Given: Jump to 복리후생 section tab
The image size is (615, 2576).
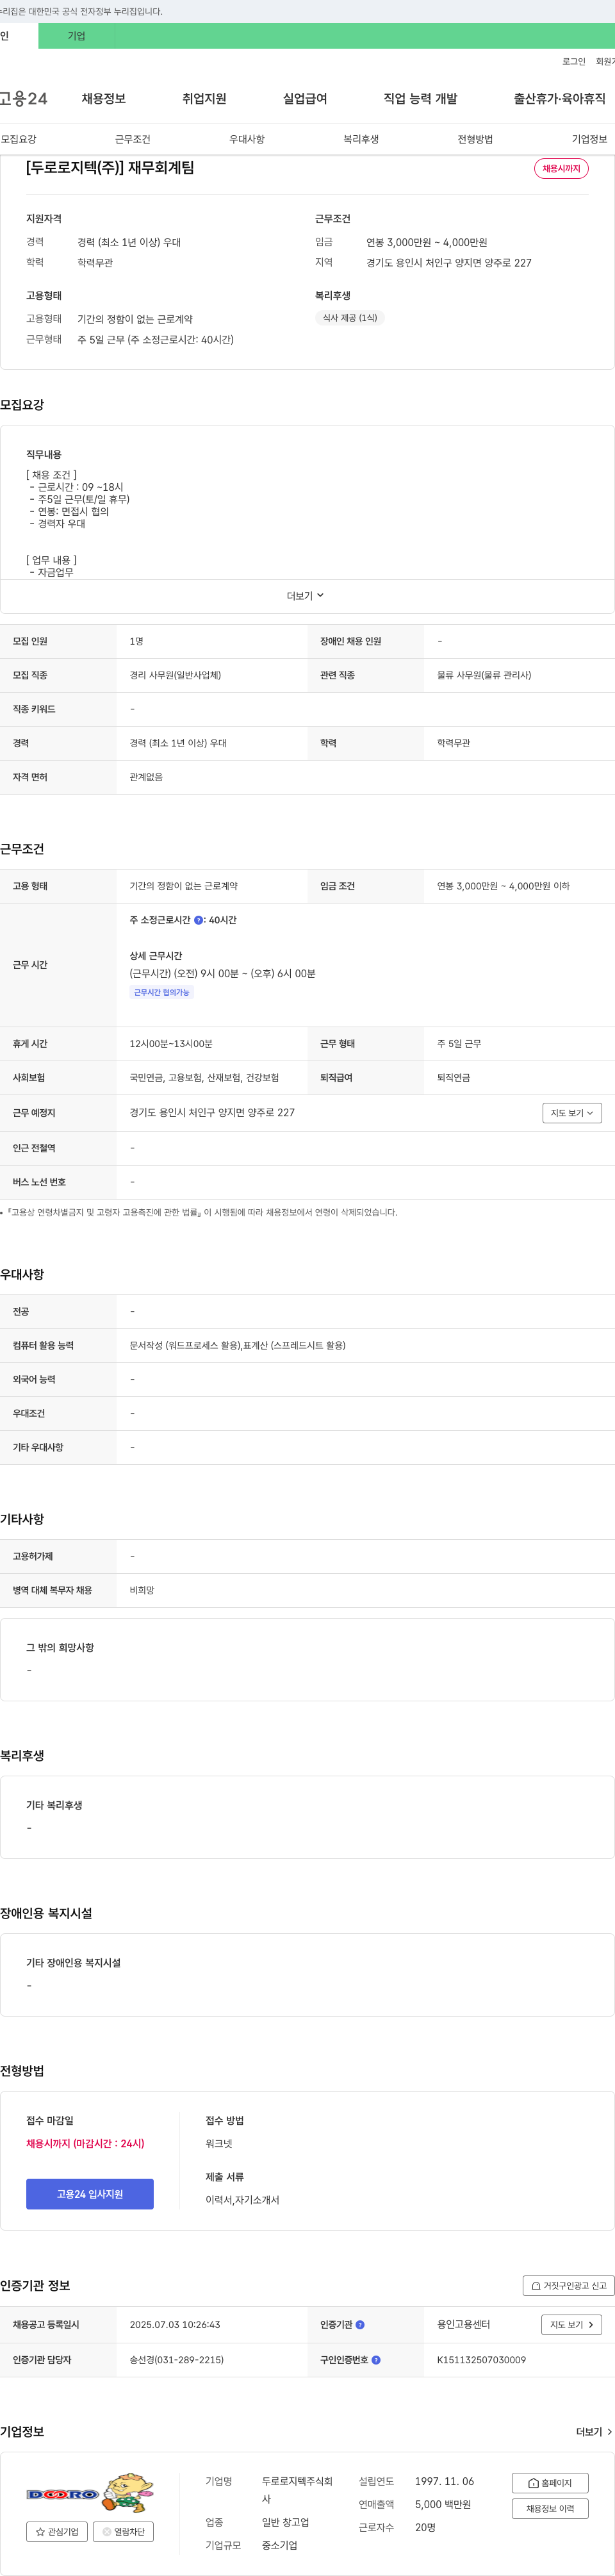Looking at the screenshot, I should (x=361, y=139).
